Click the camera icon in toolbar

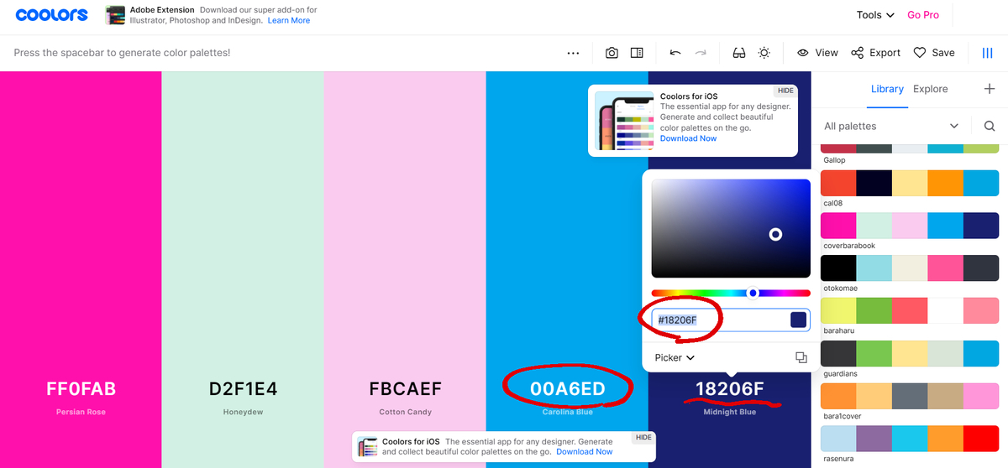[612, 53]
